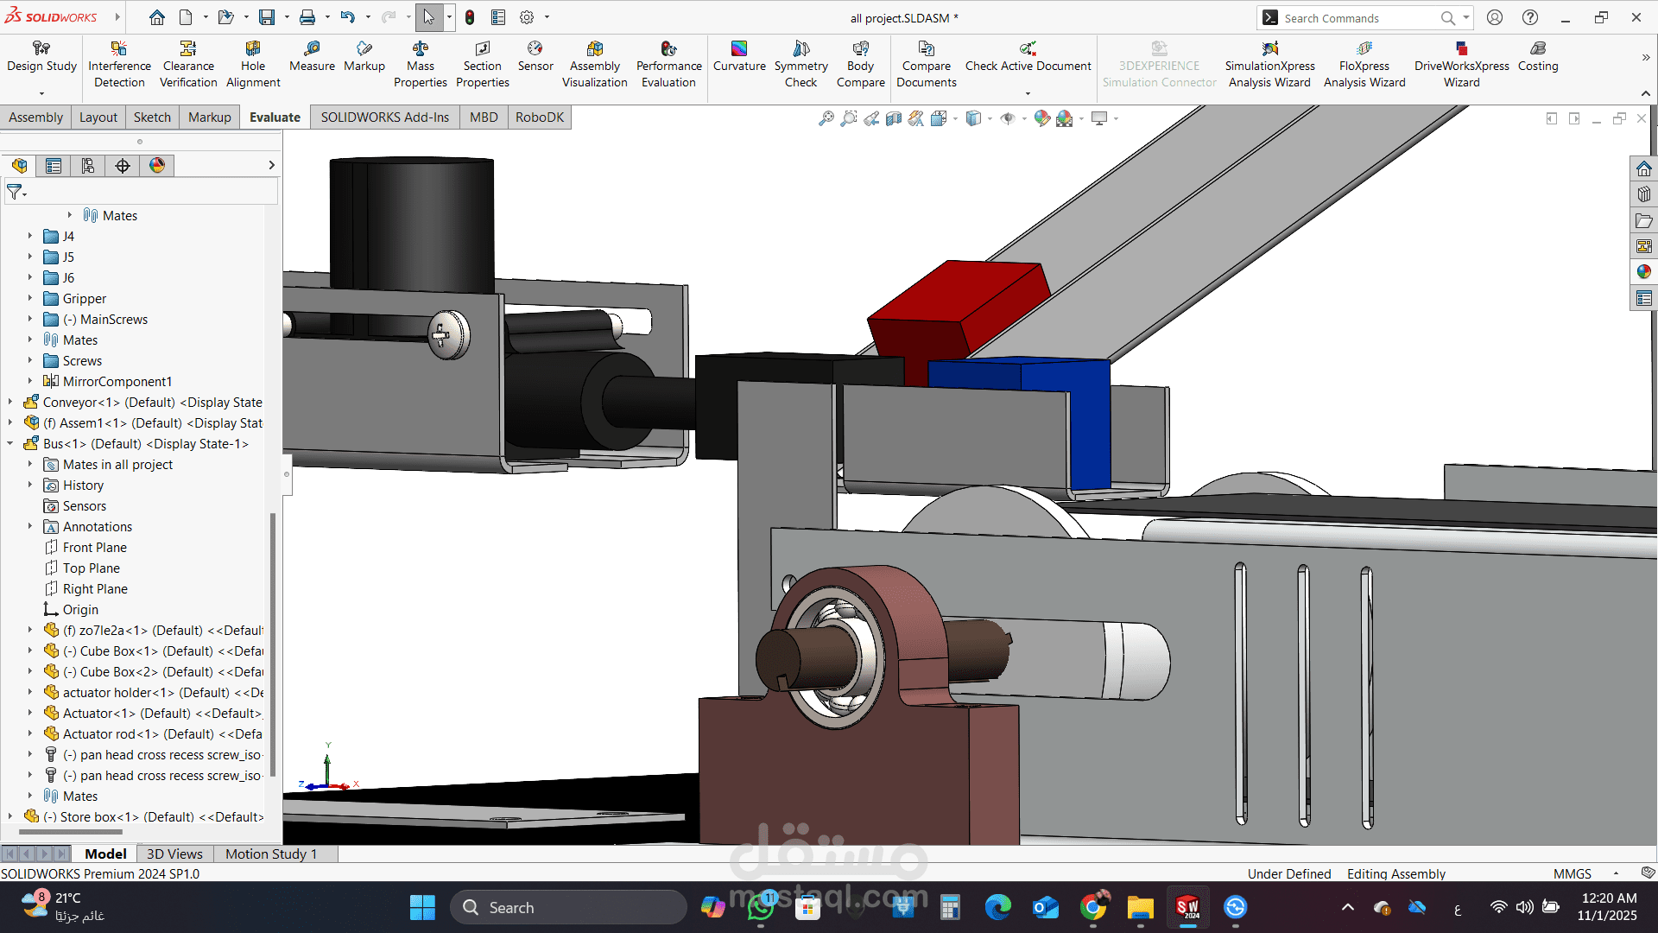
Task: Open the Design Study dropdown arrow
Action: [41, 93]
